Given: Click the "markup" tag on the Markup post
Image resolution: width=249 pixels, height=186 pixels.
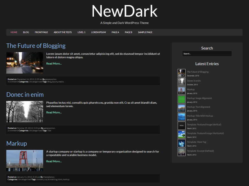Looking at the screenshot, I should pos(66,179).
